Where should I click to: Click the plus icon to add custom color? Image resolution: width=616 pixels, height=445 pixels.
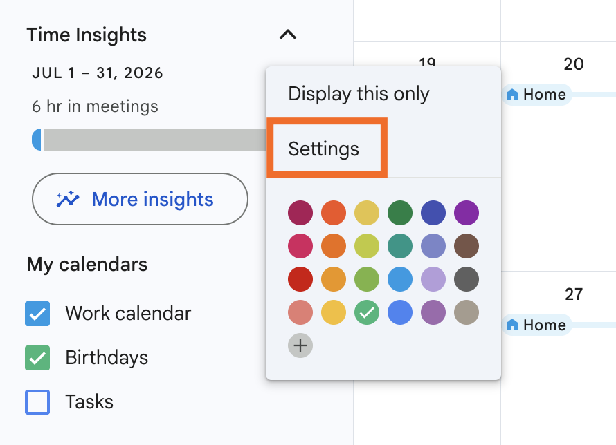pos(300,345)
